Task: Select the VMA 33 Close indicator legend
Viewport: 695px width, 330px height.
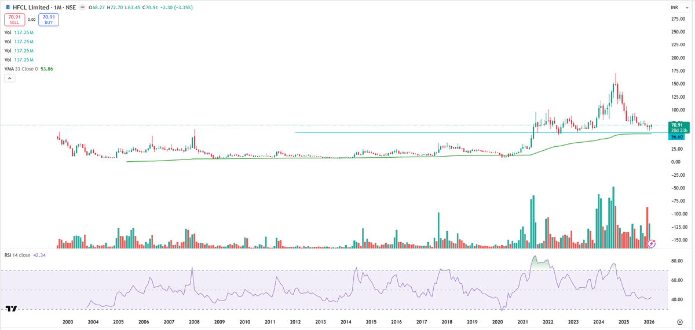Action: 21,69
